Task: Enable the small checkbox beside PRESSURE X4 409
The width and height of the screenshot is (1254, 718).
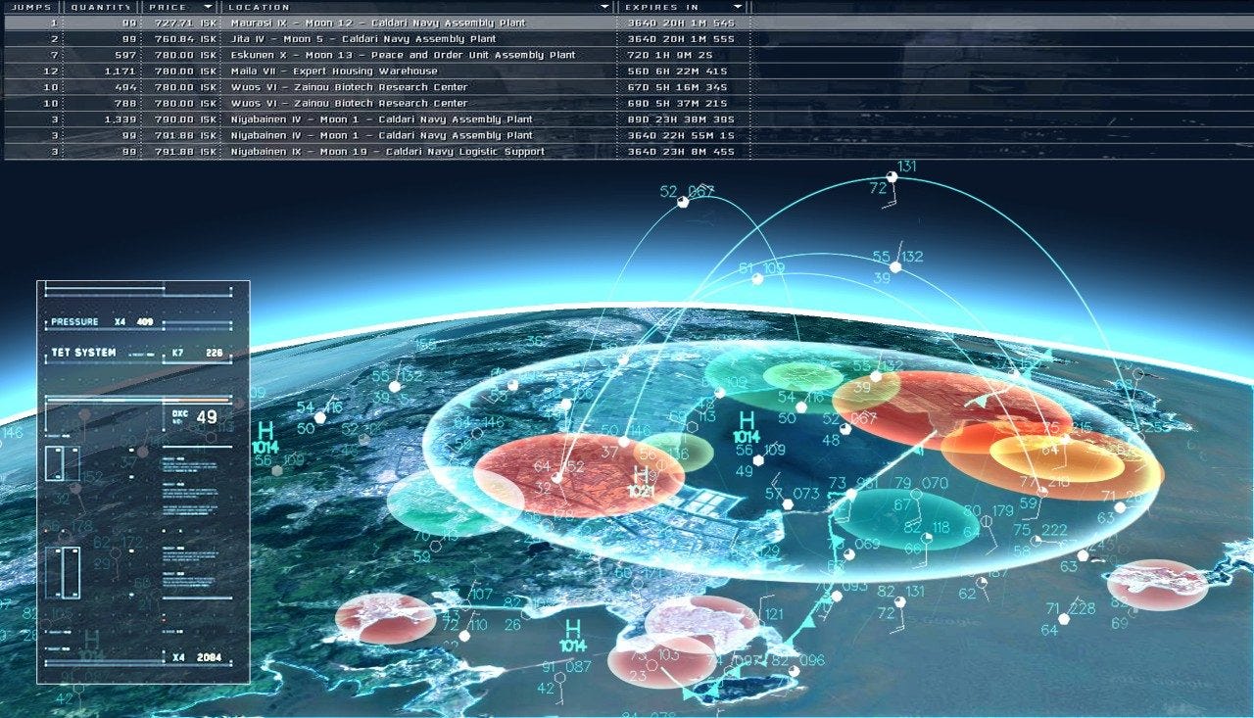Action: tap(44, 320)
